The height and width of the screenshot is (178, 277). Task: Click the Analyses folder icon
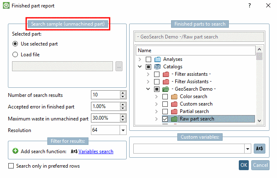158,59
